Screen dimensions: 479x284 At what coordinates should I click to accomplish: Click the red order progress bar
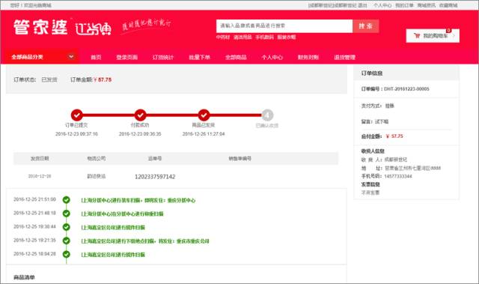pos(172,115)
